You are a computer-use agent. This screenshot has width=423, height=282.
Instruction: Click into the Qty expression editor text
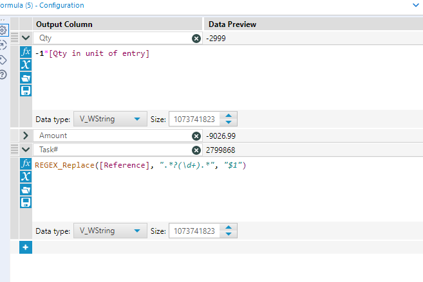pyautogui.click(x=92, y=53)
